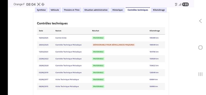Tap the battery level indicator

[x=185, y=4]
